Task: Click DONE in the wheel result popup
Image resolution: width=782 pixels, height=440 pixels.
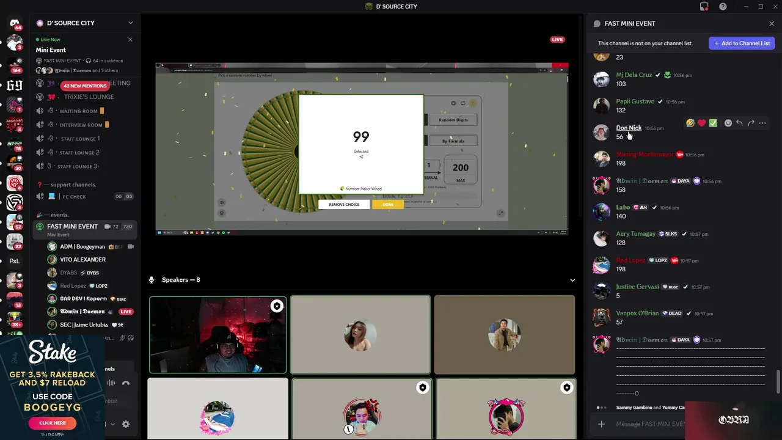Action: coord(388,205)
